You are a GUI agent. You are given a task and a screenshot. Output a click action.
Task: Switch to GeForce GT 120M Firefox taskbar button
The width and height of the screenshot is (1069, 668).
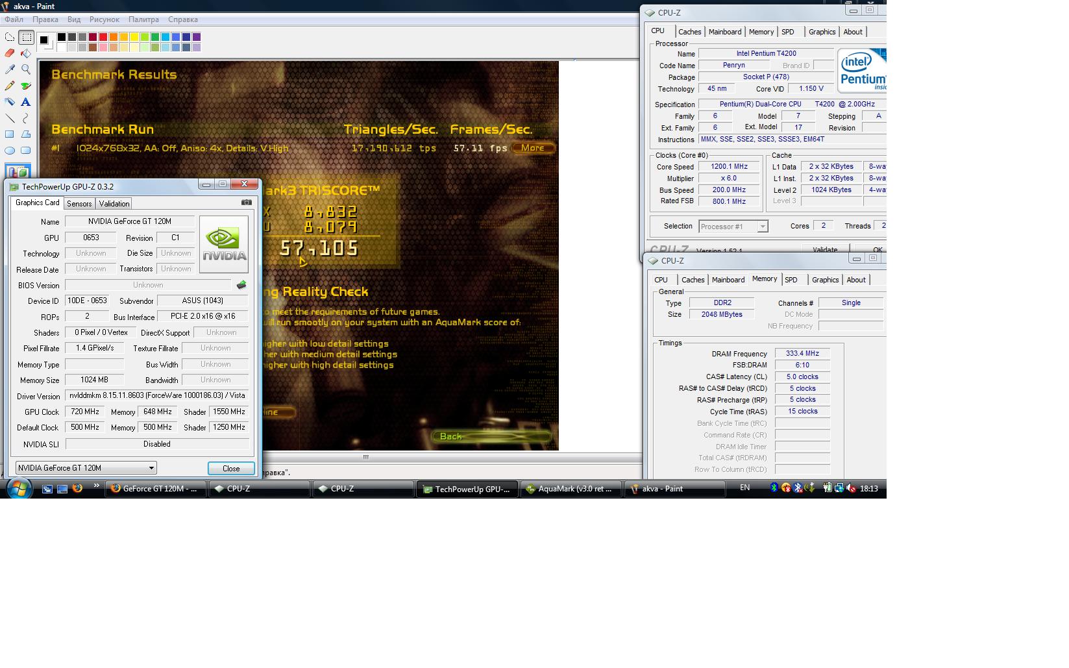point(156,489)
